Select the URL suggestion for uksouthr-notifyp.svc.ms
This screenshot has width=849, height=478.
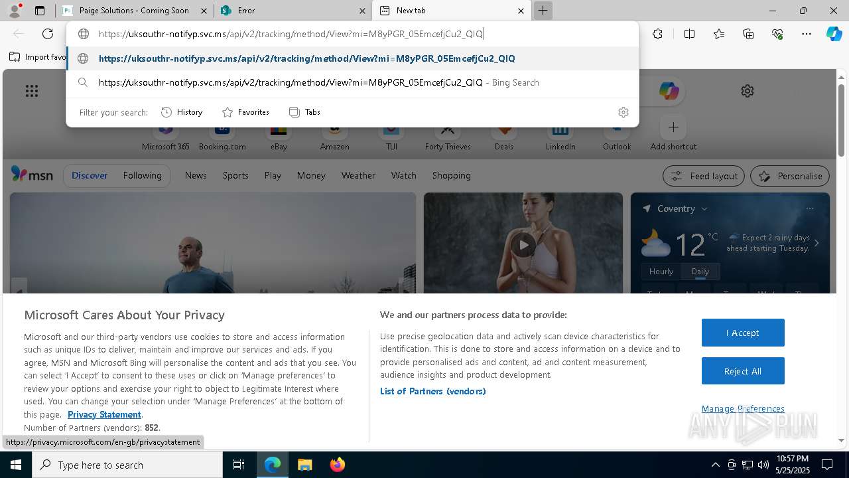click(x=352, y=58)
